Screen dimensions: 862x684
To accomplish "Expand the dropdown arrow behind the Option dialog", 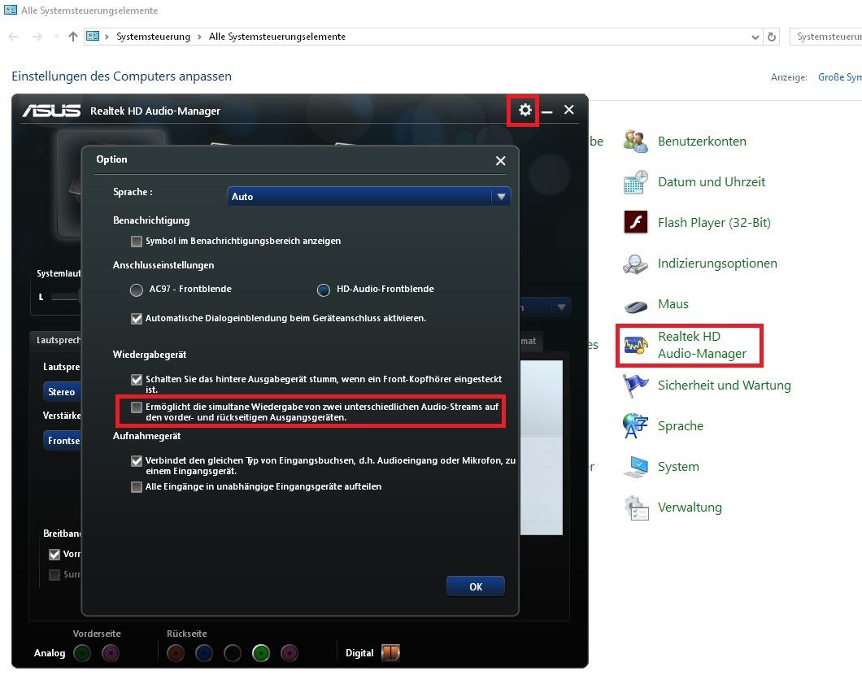I will (x=561, y=307).
